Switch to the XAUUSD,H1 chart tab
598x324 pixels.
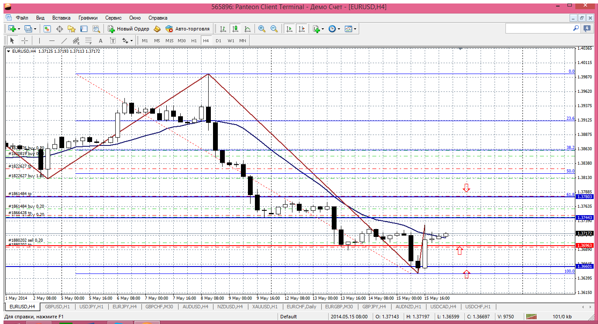pyautogui.click(x=265, y=307)
